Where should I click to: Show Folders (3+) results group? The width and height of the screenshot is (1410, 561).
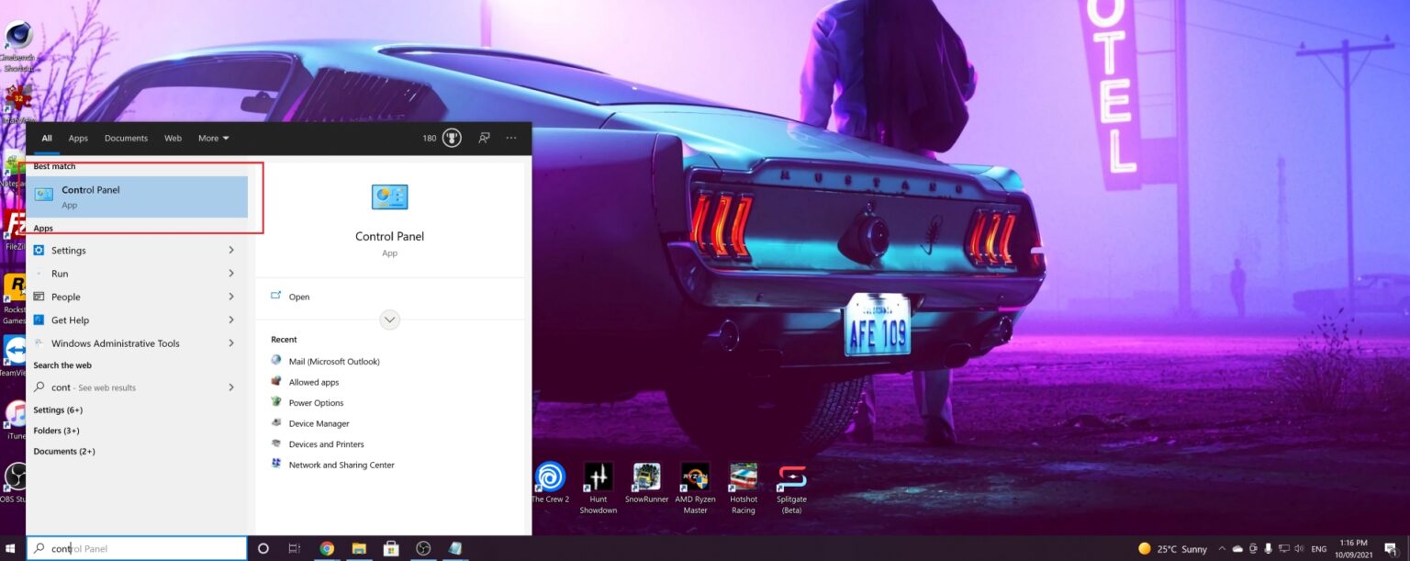click(x=56, y=431)
